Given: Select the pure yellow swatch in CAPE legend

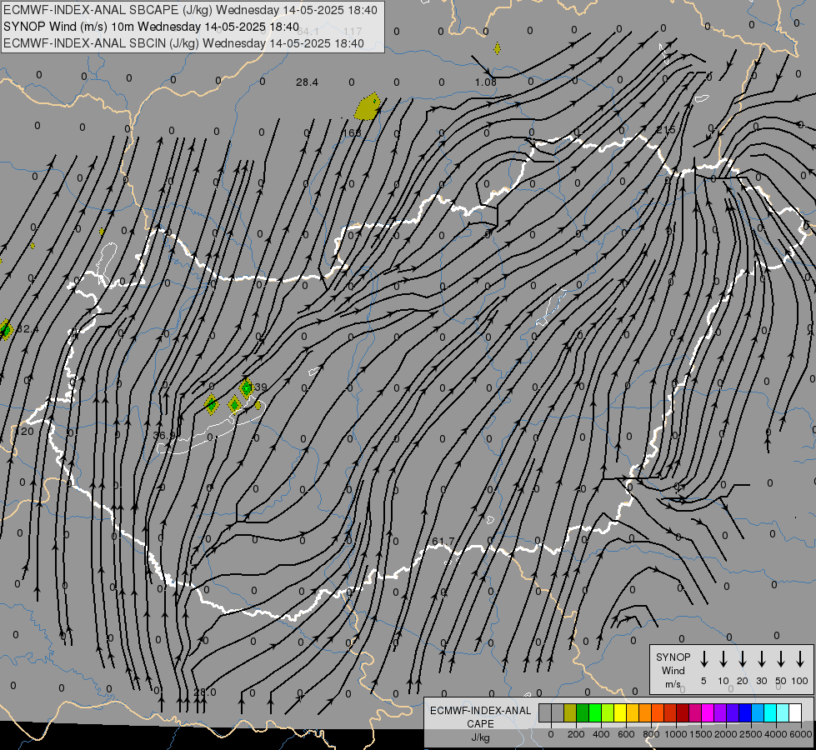Looking at the screenshot, I should (x=620, y=713).
